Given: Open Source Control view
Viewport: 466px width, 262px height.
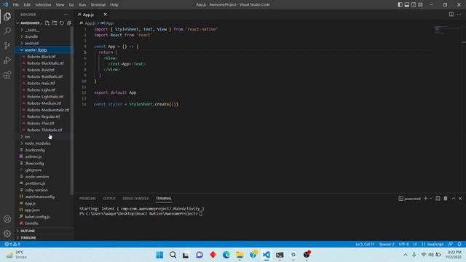Looking at the screenshot, I should [7, 45].
